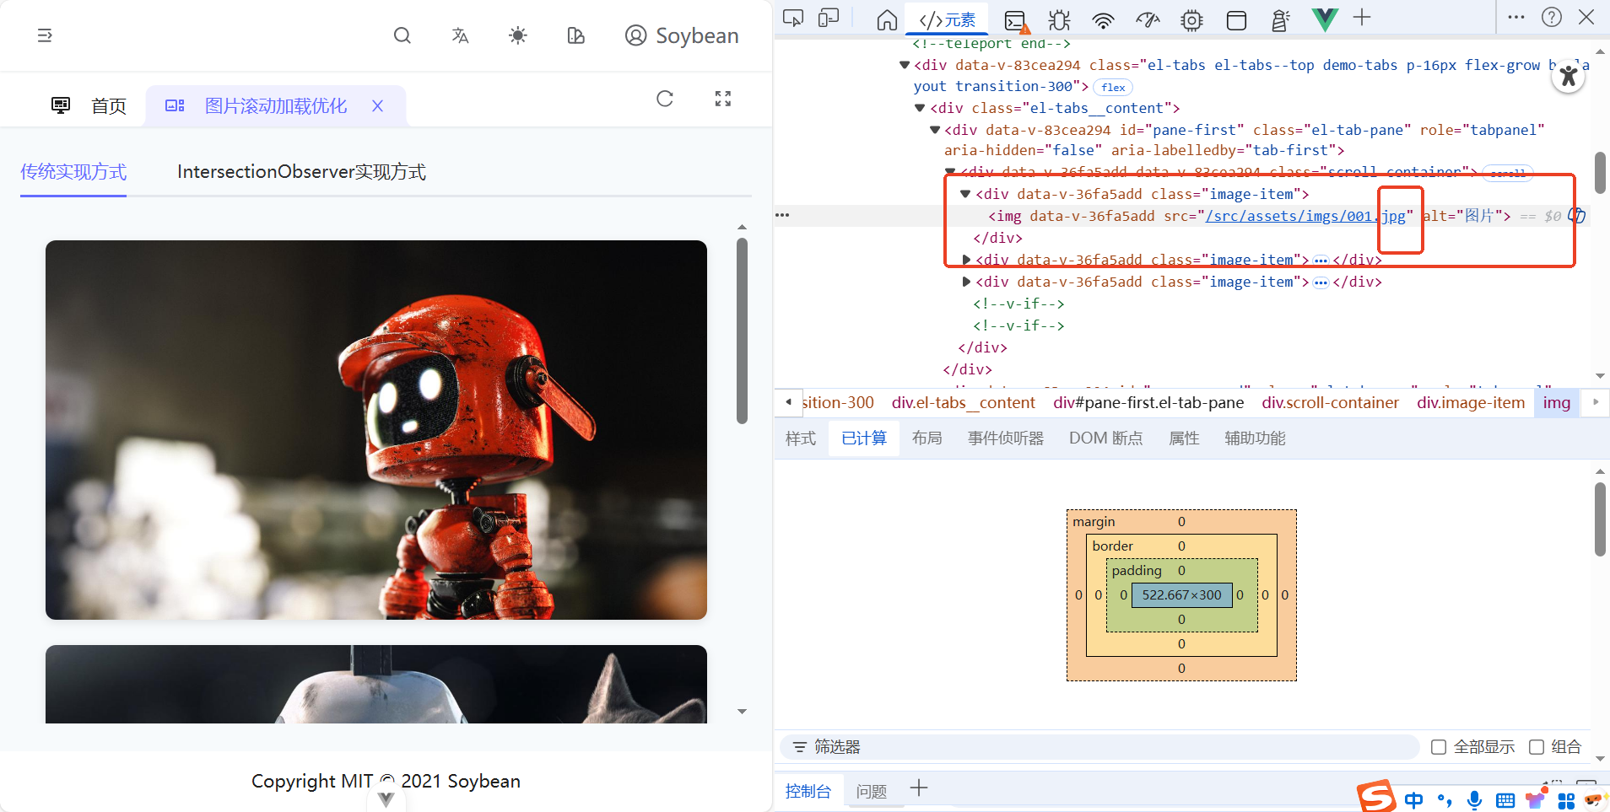Viewport: 1610px width, 812px height.
Task: Open the DevTools welcome home icon
Action: coord(887,20)
